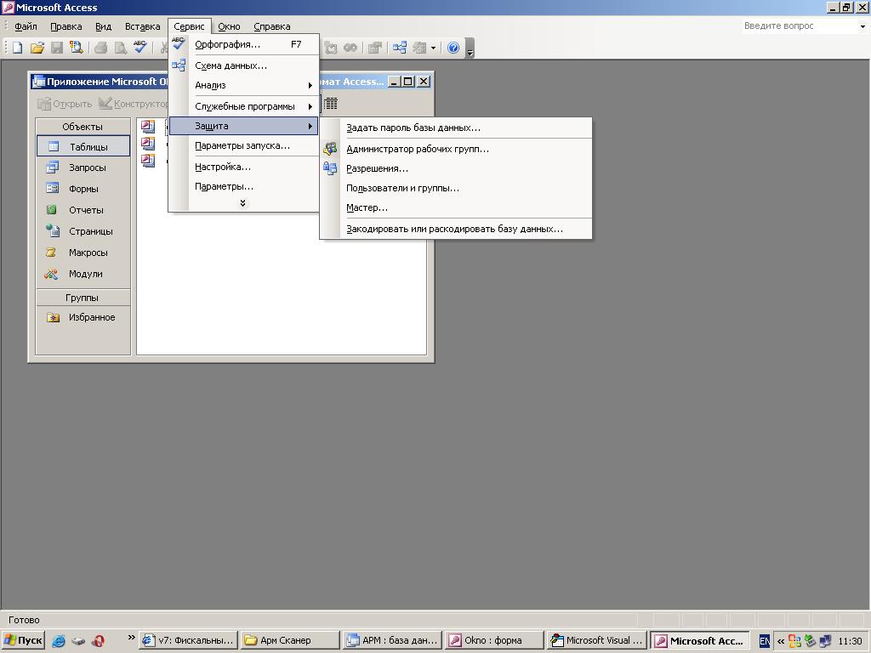The width and height of the screenshot is (871, 653).
Task: Click the Print toolbar icon
Action: [x=100, y=48]
